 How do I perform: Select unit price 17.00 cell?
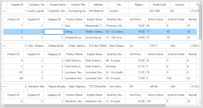[x=135, y=78]
